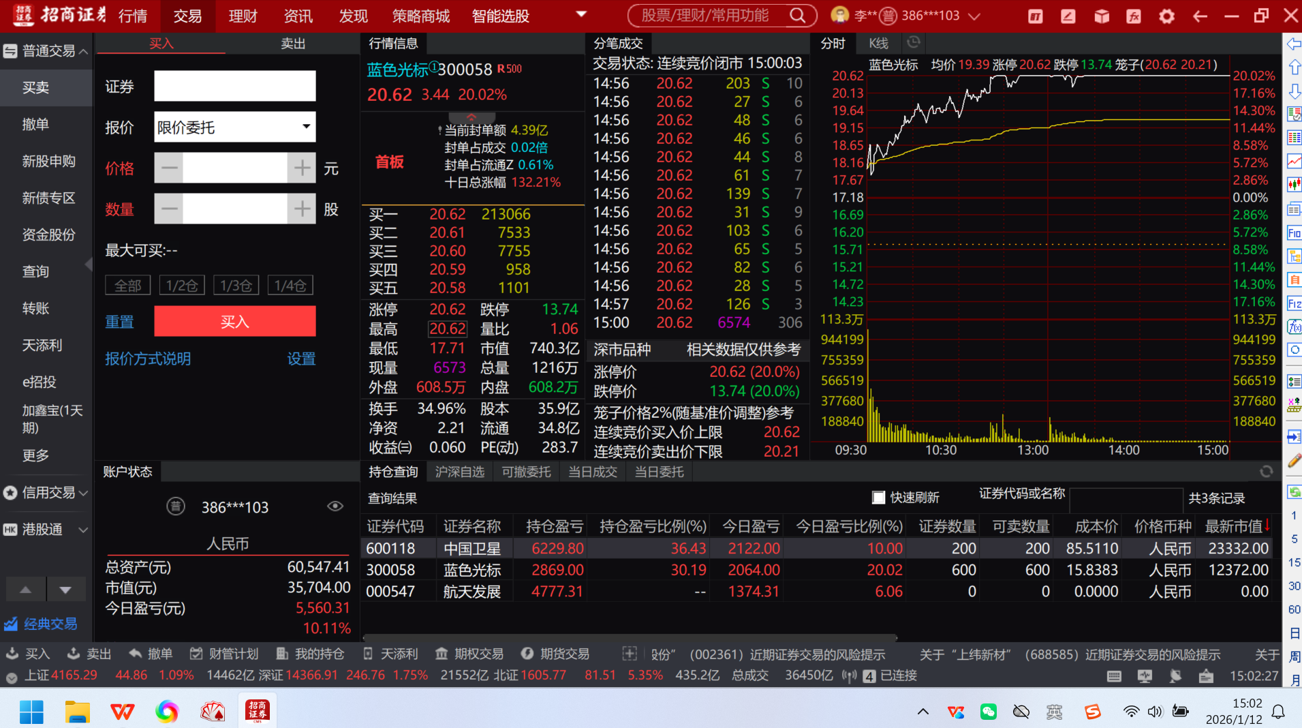Open the K线 chart tab

878,44
